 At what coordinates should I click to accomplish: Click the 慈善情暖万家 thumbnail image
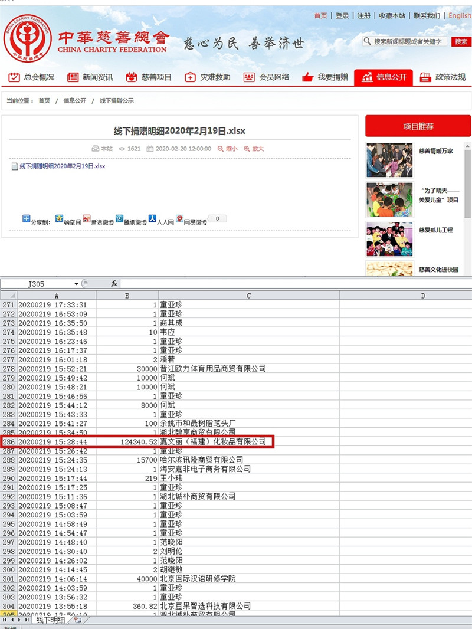point(389,160)
